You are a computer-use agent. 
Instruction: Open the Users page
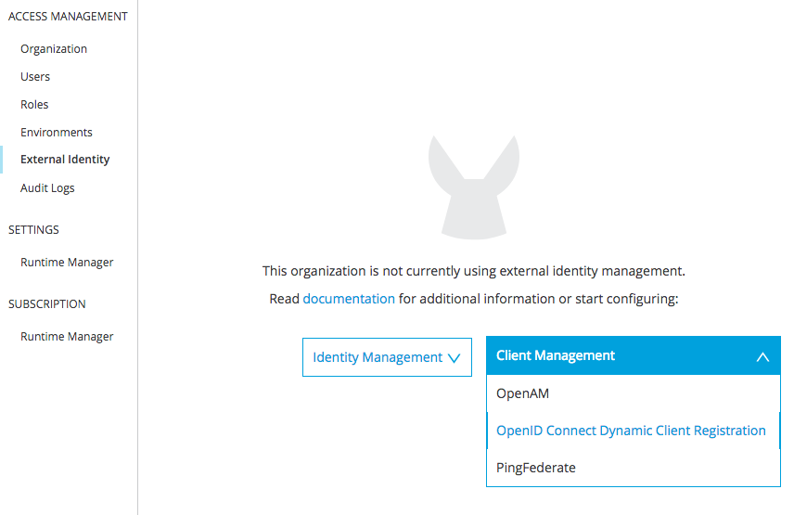coord(35,77)
